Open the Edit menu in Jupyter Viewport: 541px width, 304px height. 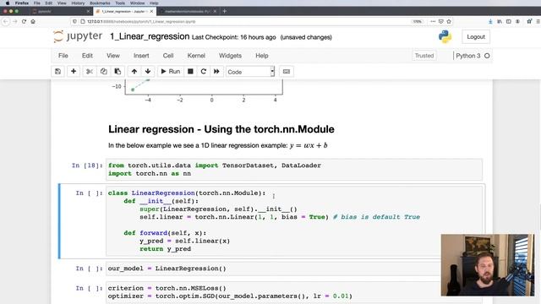click(x=87, y=56)
